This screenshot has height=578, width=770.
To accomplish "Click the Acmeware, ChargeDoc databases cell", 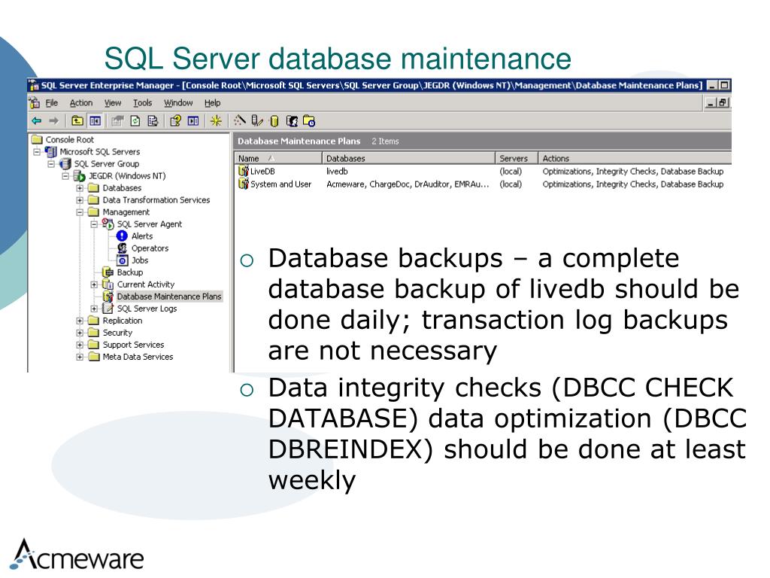I will point(408,184).
